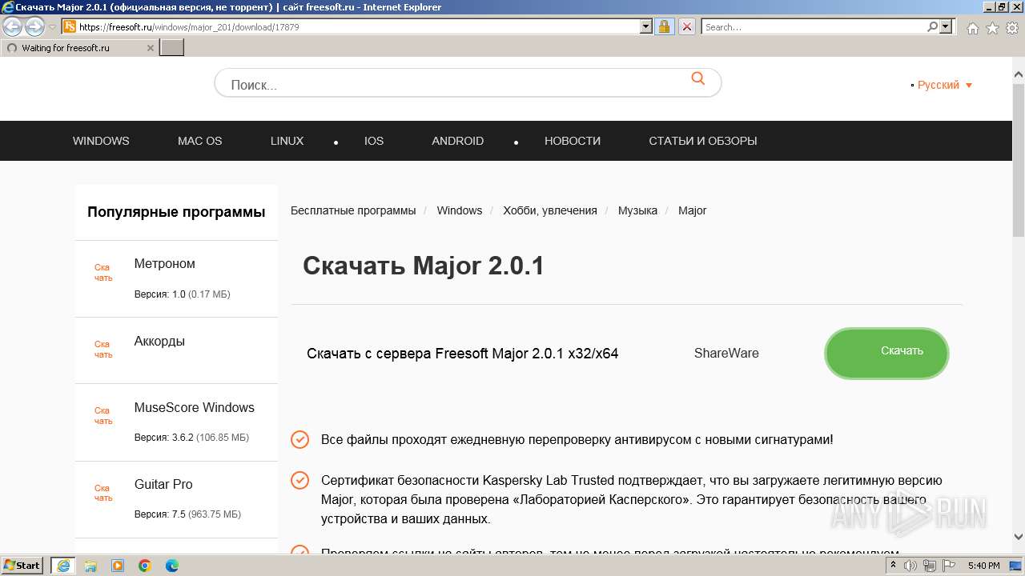Open the IOS navigation item
The width and height of the screenshot is (1025, 576).
click(374, 141)
